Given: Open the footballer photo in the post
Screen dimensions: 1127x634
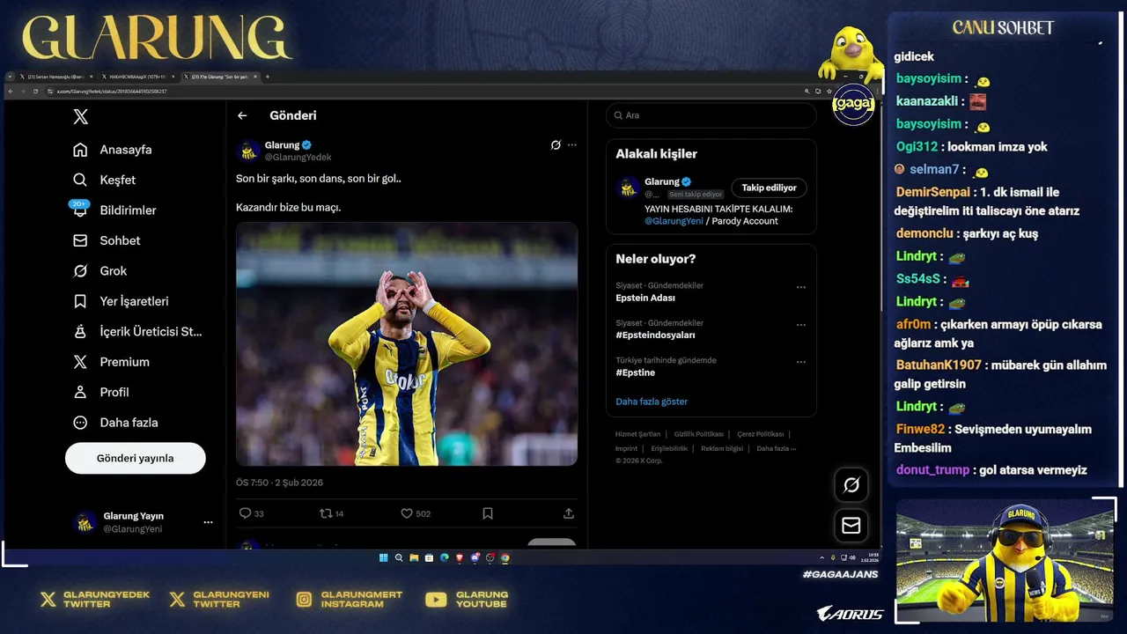Looking at the screenshot, I should tap(407, 344).
